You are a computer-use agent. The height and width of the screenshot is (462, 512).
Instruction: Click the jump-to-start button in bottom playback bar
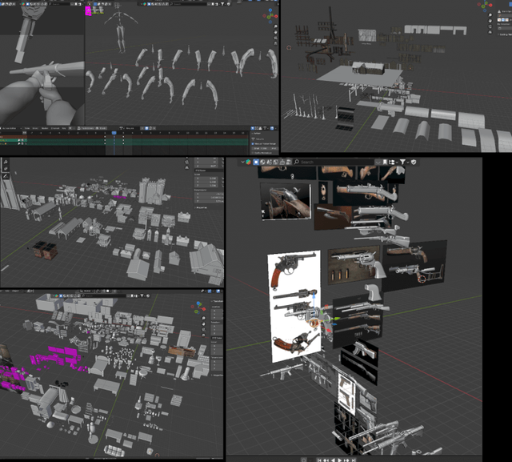[x=320, y=459]
